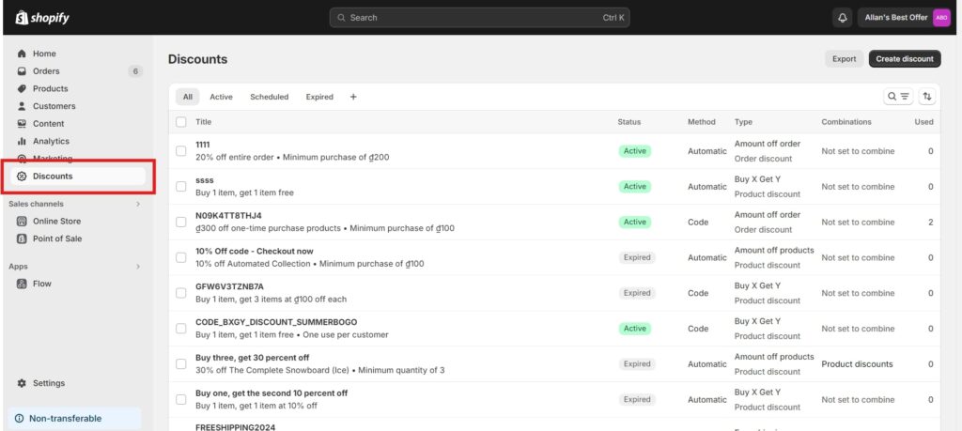
Task: Check the box for discount 1111
Action: (x=181, y=151)
